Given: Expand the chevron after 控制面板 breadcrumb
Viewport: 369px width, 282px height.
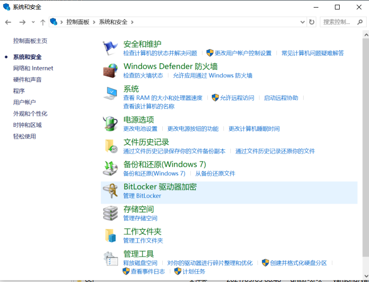Looking at the screenshot, I should tap(94, 22).
